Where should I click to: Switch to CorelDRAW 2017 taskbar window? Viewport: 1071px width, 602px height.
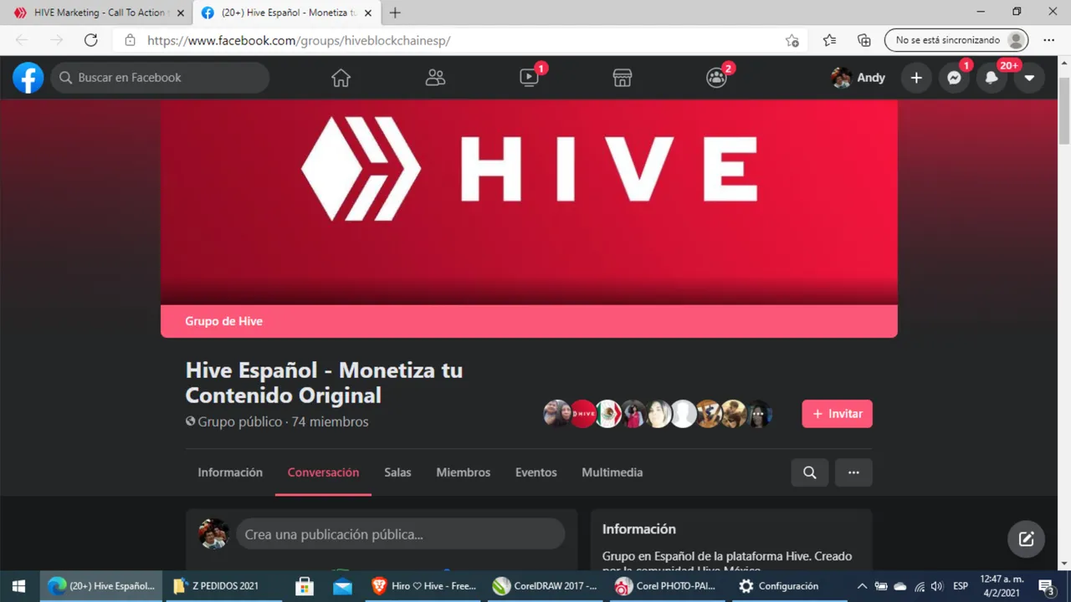click(x=546, y=586)
